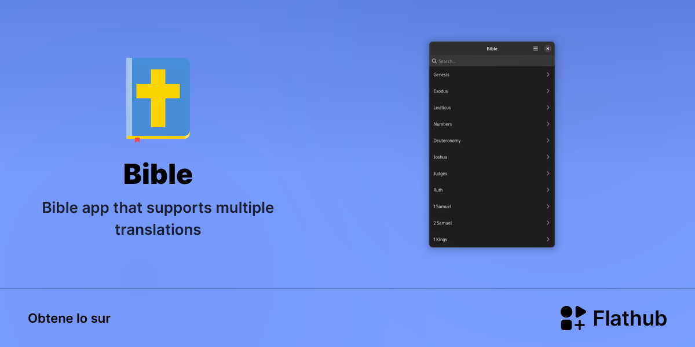695x347 pixels.
Task: Click the large Bible heading
Action: pos(158,174)
